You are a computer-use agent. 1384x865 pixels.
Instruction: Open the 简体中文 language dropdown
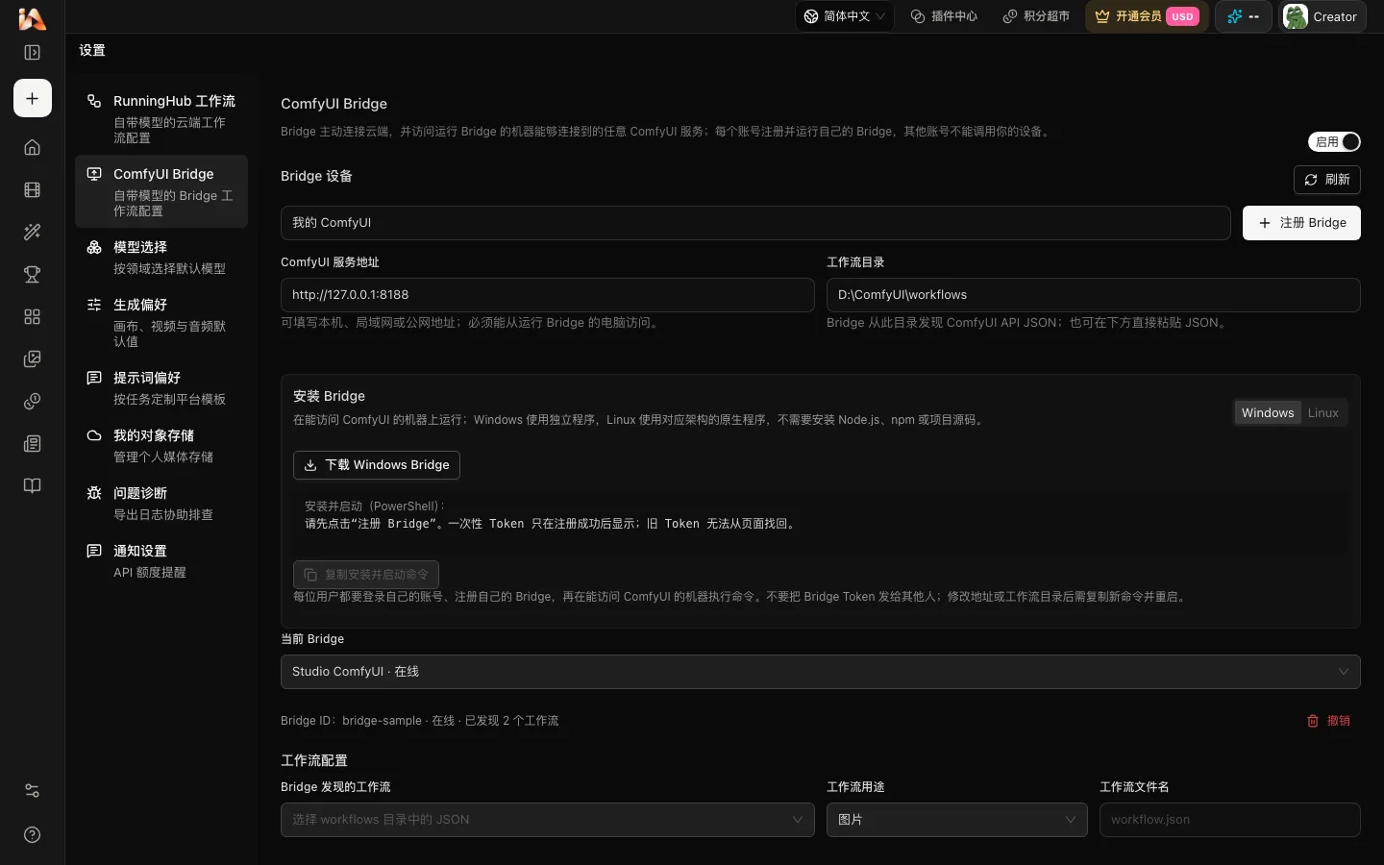pyautogui.click(x=845, y=16)
